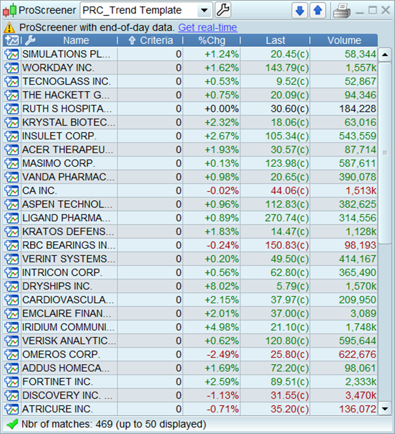395x434 pixels.
Task: Select the MASIMO CORP. name cell
Action: point(69,163)
